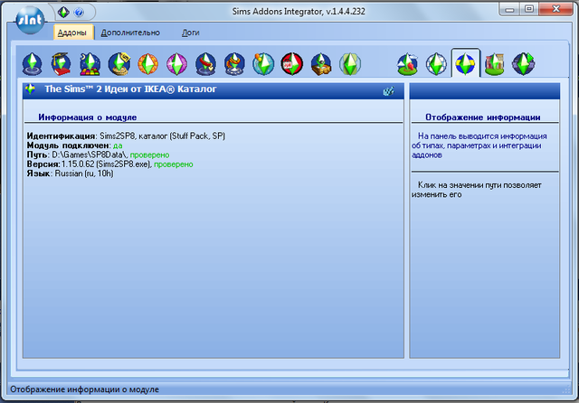Image resolution: width=579 pixels, height=403 pixels.
Task: Select the dark plumbob icon at far right
Action: click(523, 63)
